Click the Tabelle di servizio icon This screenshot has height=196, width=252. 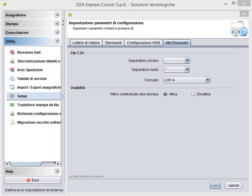point(12,78)
